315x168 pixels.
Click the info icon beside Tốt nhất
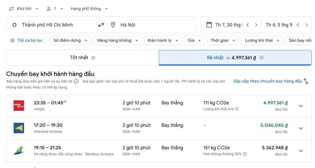pos(93,57)
